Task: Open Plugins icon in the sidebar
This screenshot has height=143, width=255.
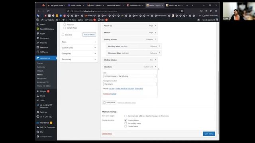Action: tap(38, 91)
